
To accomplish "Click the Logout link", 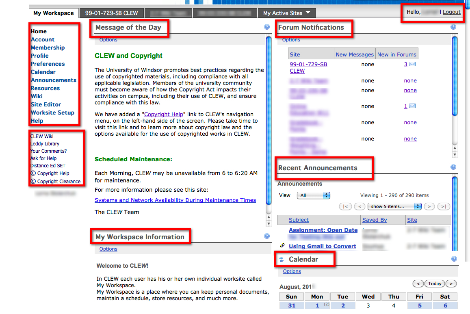I will click(451, 12).
